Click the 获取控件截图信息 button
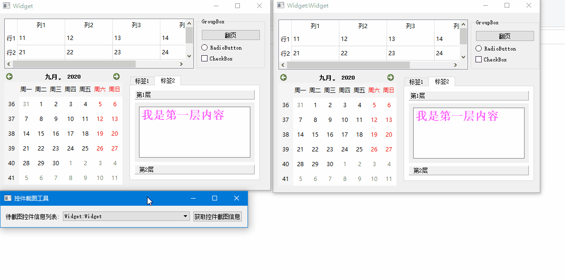This screenshot has width=565, height=280. [217, 217]
